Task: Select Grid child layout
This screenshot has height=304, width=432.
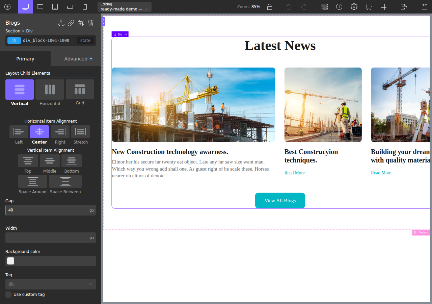Action: click(80, 90)
